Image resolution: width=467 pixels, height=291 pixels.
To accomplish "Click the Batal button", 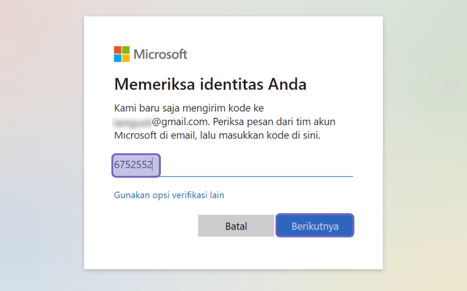I will 236,226.
